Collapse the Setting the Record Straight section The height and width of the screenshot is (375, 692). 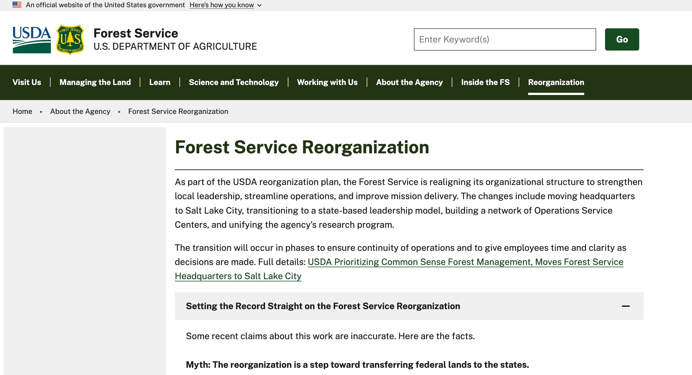pyautogui.click(x=626, y=306)
